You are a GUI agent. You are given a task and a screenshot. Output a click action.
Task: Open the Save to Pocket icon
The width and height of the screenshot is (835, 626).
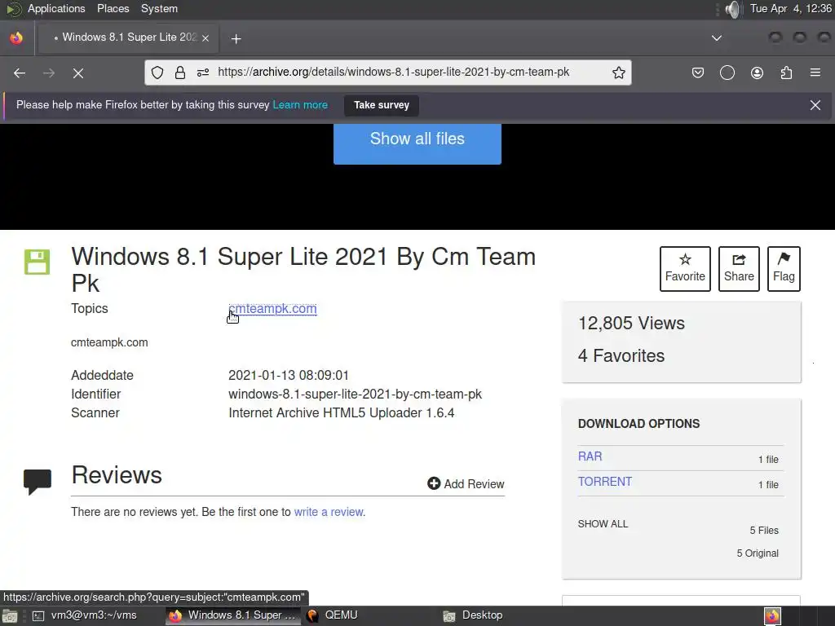click(698, 73)
